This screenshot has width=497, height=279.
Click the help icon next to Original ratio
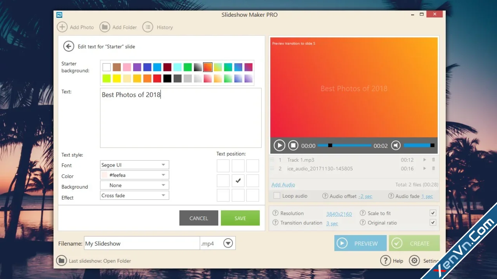pos(363,223)
